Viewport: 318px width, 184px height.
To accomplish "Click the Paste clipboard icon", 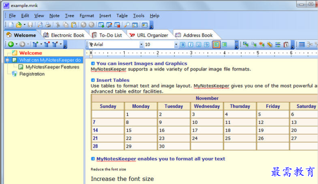I will (74, 25).
